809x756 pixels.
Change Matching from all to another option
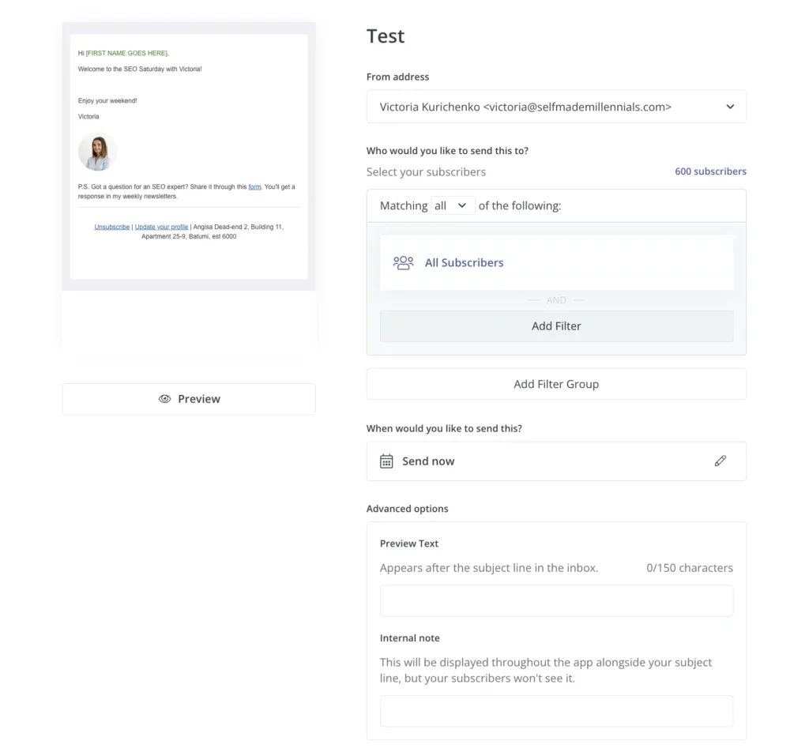pyautogui.click(x=452, y=205)
